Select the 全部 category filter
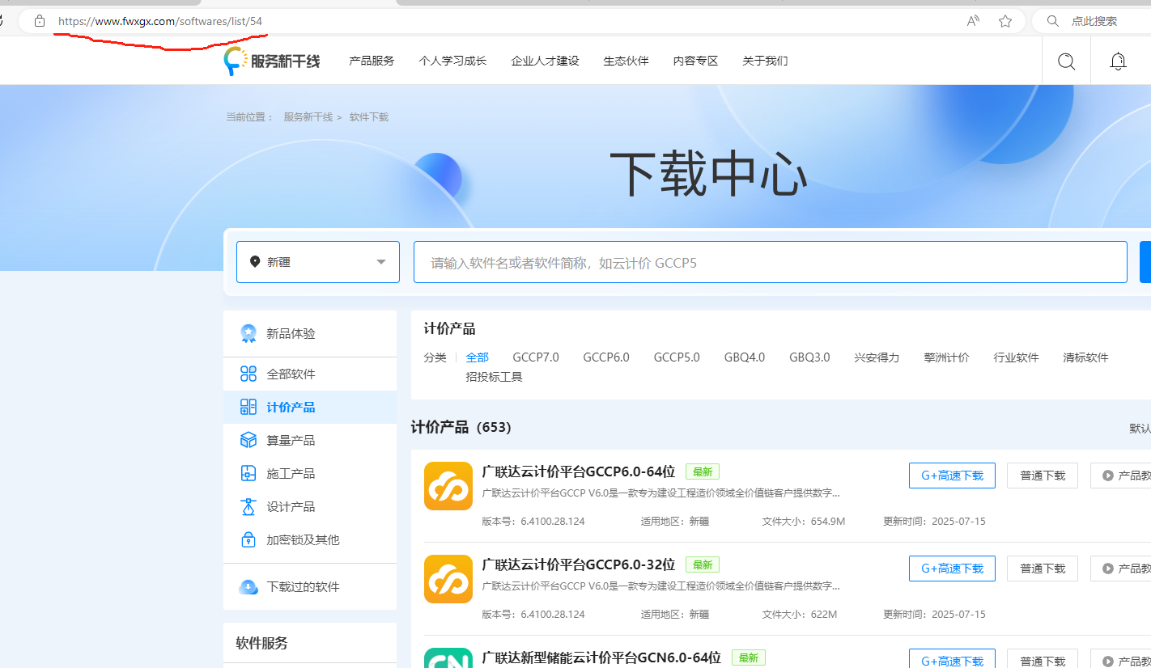Viewport: 1151px width, 668px height. [x=478, y=357]
